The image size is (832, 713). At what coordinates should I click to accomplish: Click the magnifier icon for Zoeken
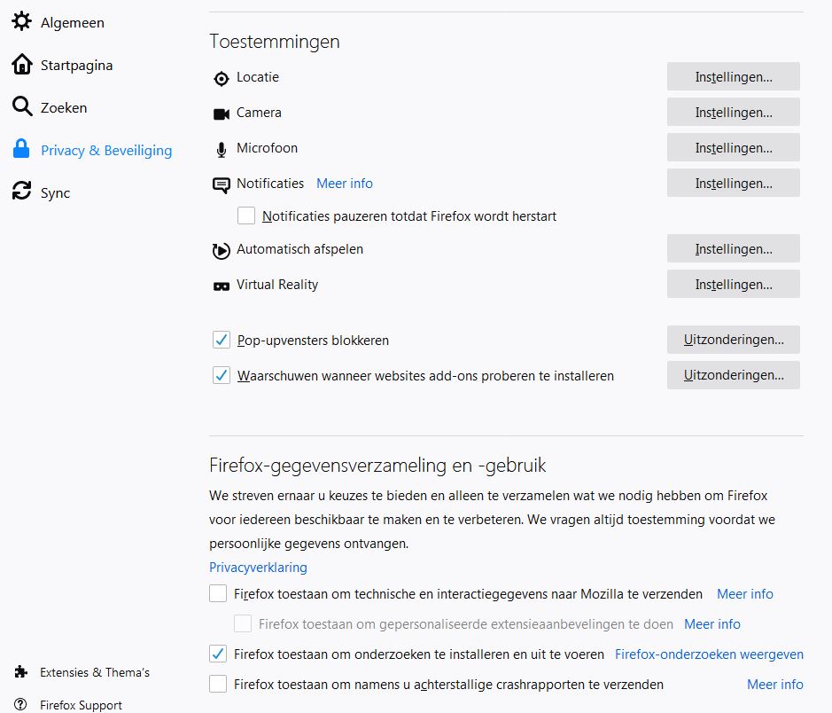point(21,107)
